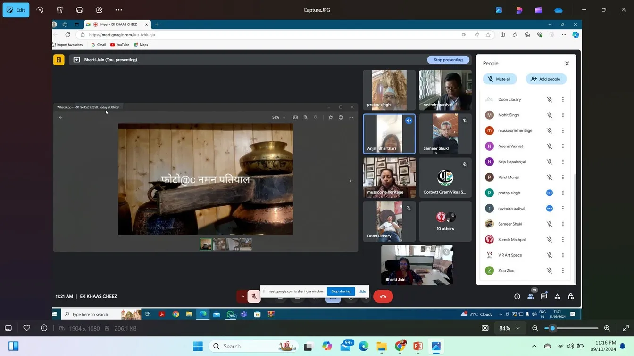The image size is (634, 356).
Task: Zoom in with plus magnifier
Action: [x=607, y=328]
